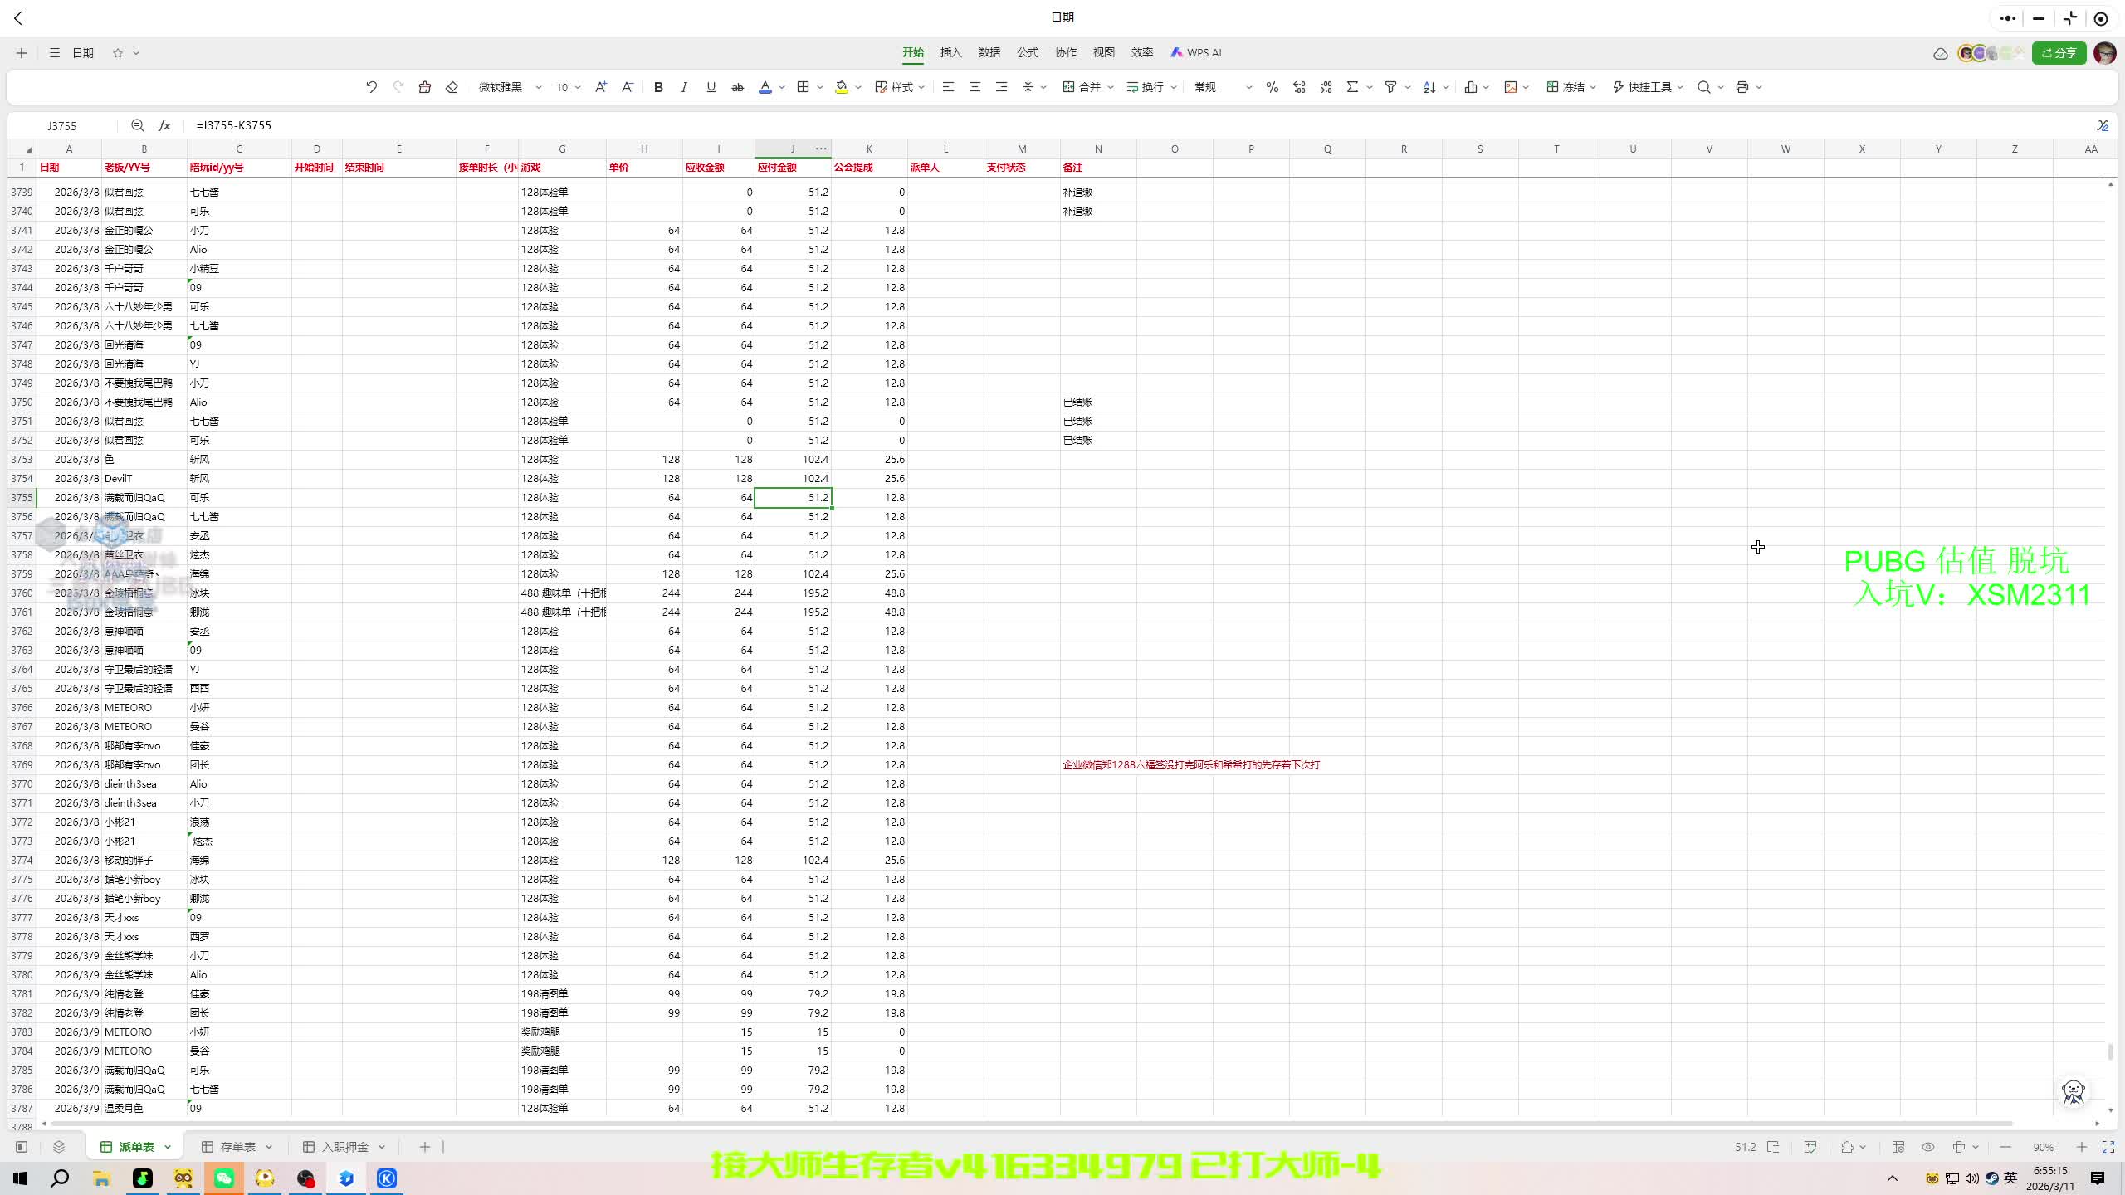Image resolution: width=2125 pixels, height=1195 pixels.
Task: Click the filter funnel icon
Action: tap(1390, 87)
